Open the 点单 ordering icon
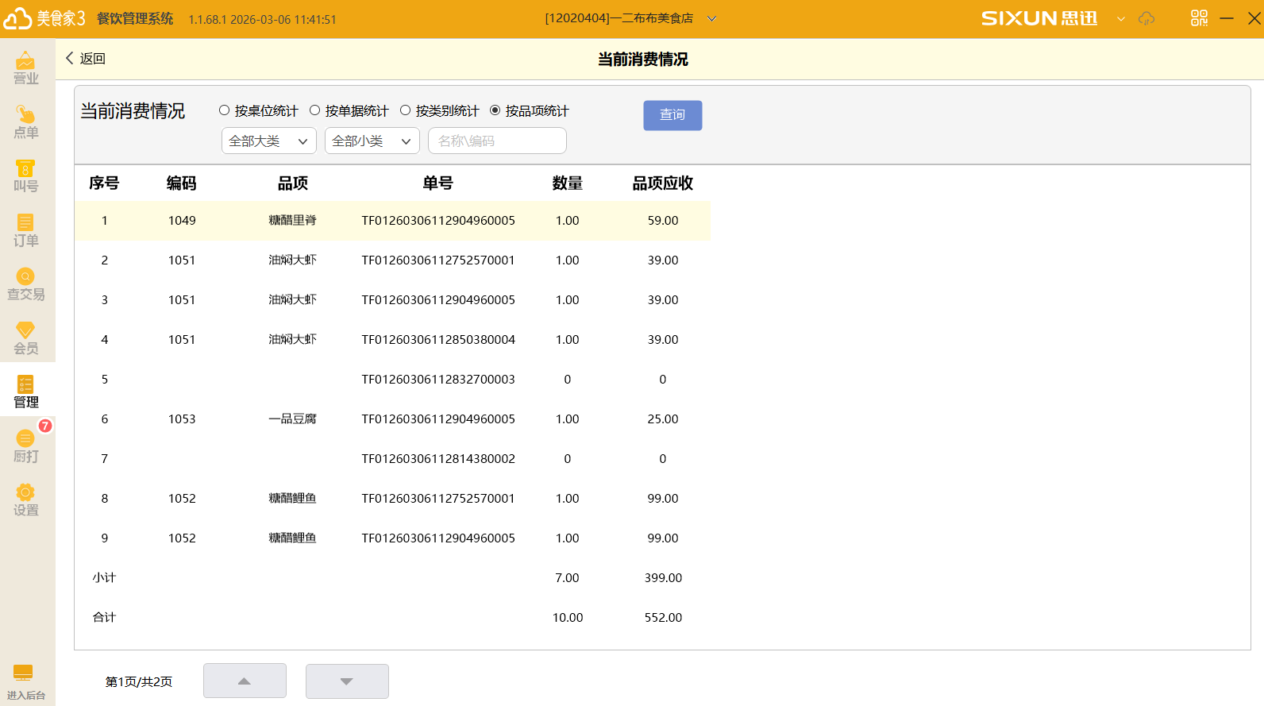This screenshot has height=706, width=1264. (25, 121)
